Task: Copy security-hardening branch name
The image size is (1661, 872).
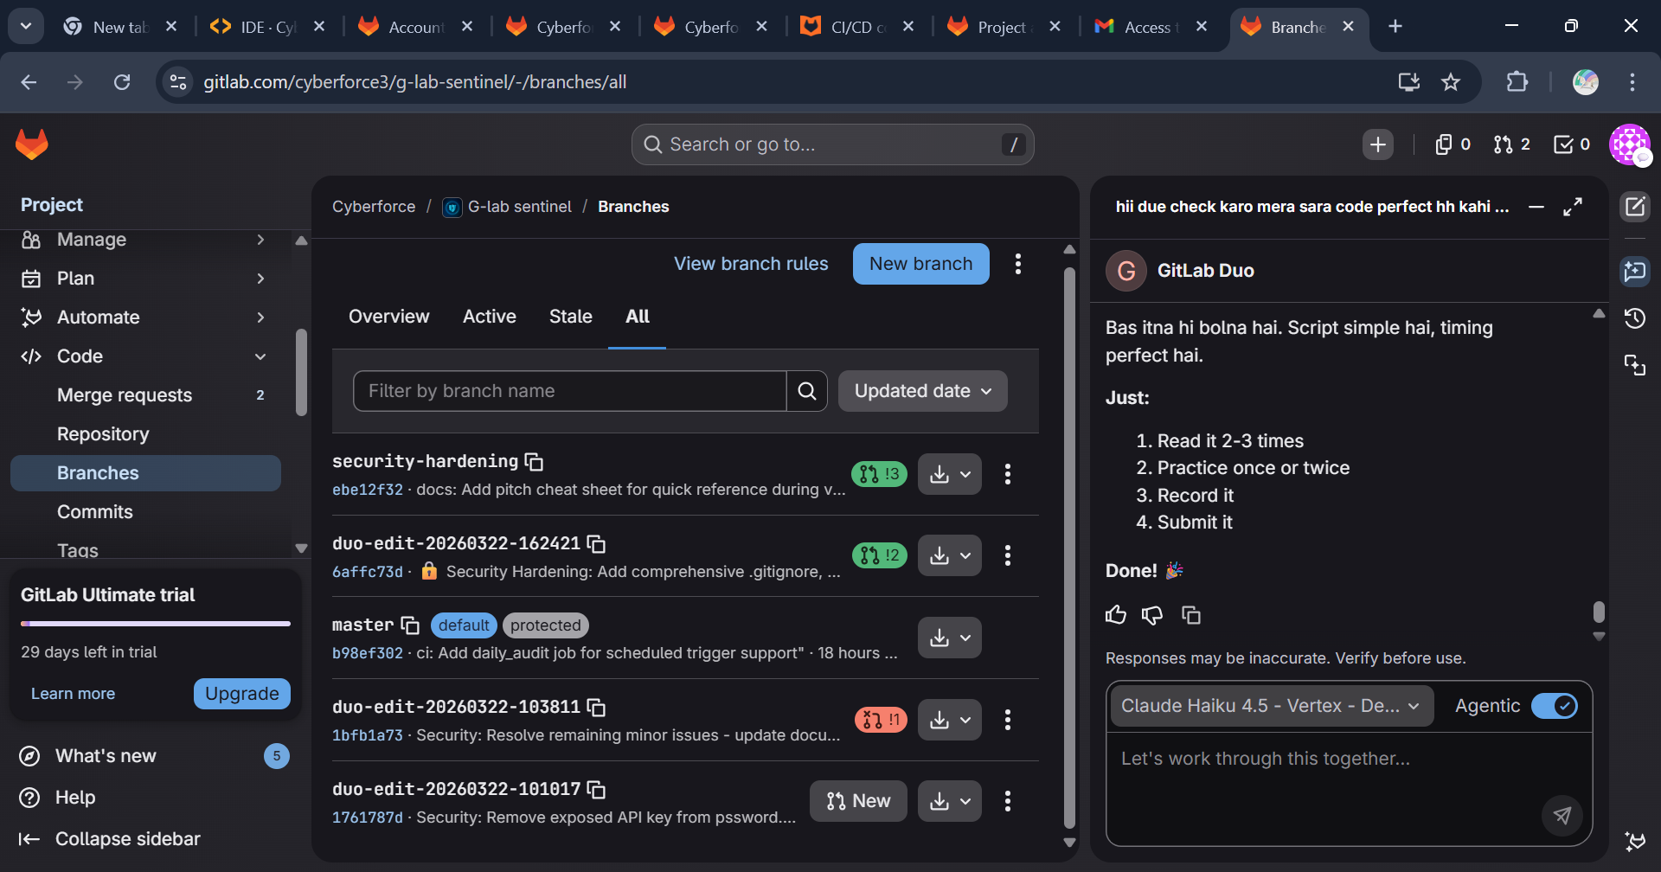Action: click(x=535, y=462)
